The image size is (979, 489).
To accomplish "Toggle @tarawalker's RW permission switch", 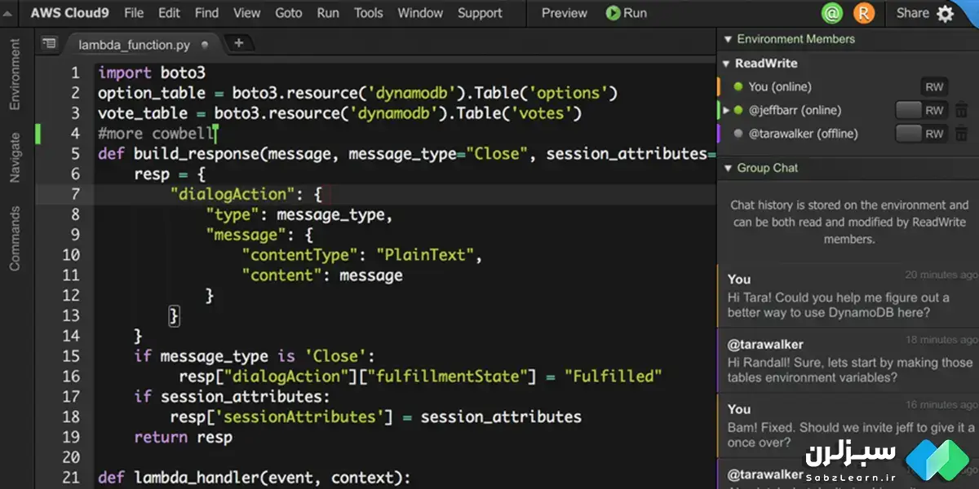I will [920, 134].
